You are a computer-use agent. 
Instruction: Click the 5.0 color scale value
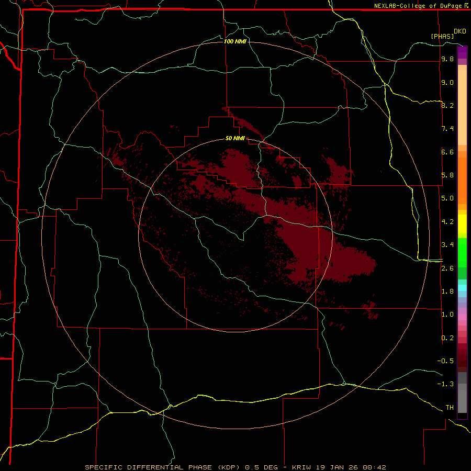click(x=447, y=198)
